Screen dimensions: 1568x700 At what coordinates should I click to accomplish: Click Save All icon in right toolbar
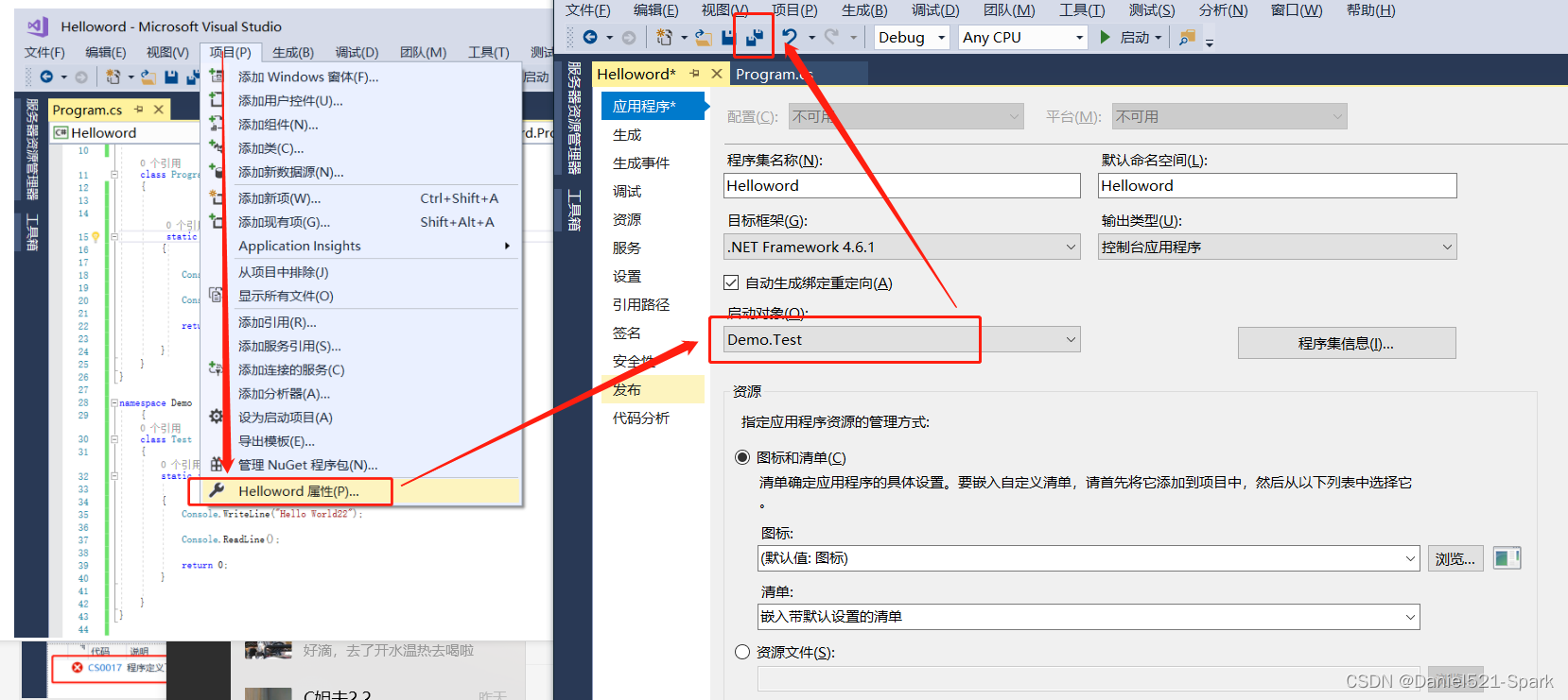click(x=755, y=37)
